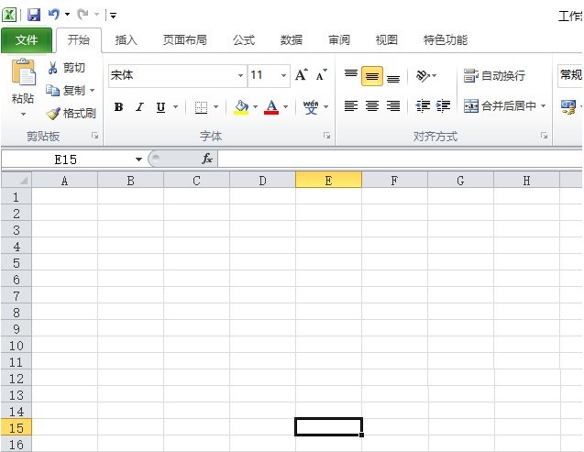Viewport: 584px width, 452px height.
Task: Toggle align text left
Action: point(351,106)
